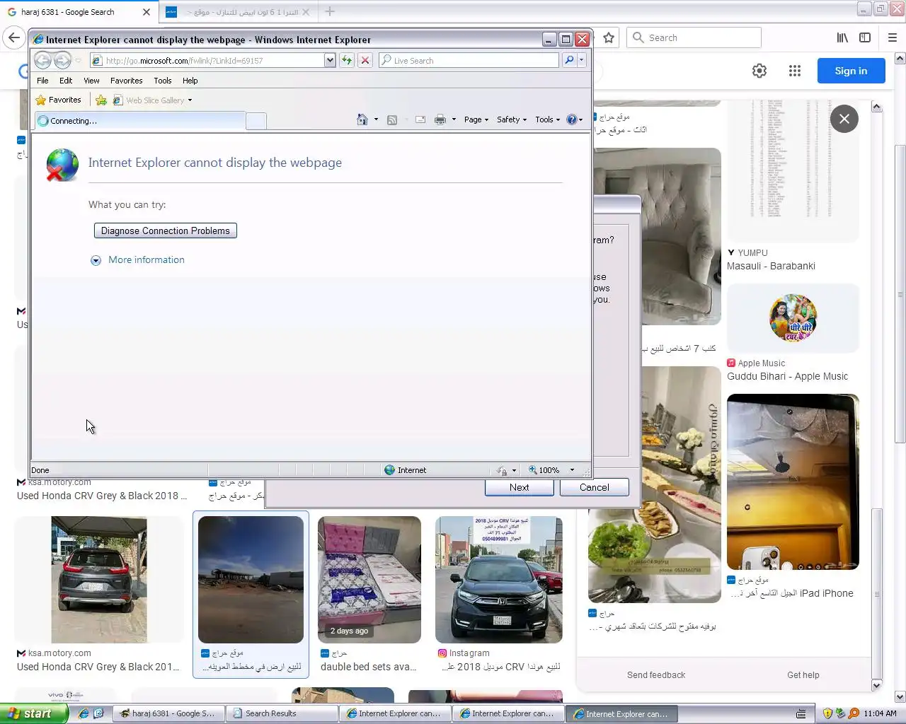This screenshot has height=724, width=906.
Task: Click the Used Honda CRV rear-view thumbnail
Action: tap(99, 580)
